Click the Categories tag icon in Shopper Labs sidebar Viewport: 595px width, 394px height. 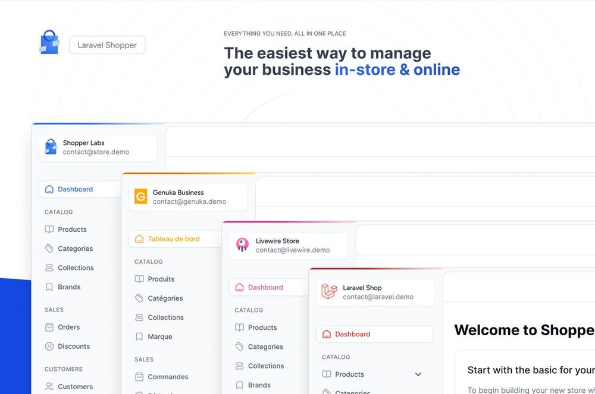click(x=49, y=248)
